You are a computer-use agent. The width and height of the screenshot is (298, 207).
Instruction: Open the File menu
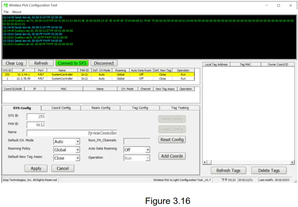tap(6, 12)
